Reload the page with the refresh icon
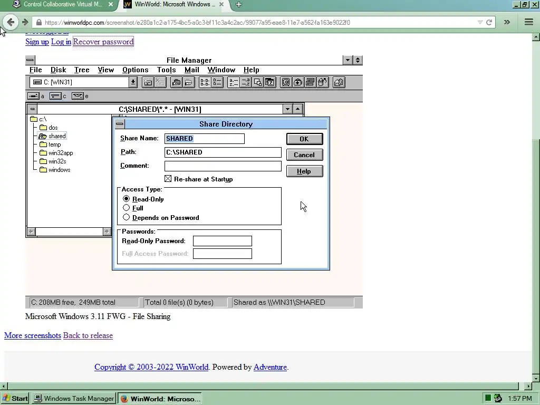 [x=489, y=22]
